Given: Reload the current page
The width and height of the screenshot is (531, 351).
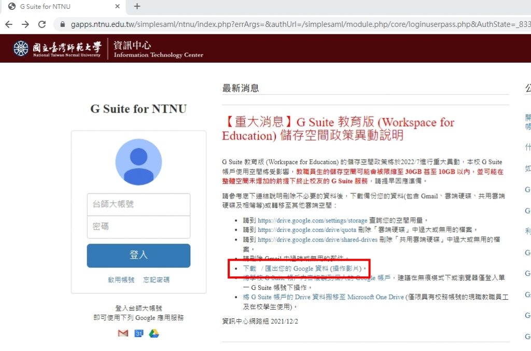Looking at the screenshot, I should pos(42,24).
